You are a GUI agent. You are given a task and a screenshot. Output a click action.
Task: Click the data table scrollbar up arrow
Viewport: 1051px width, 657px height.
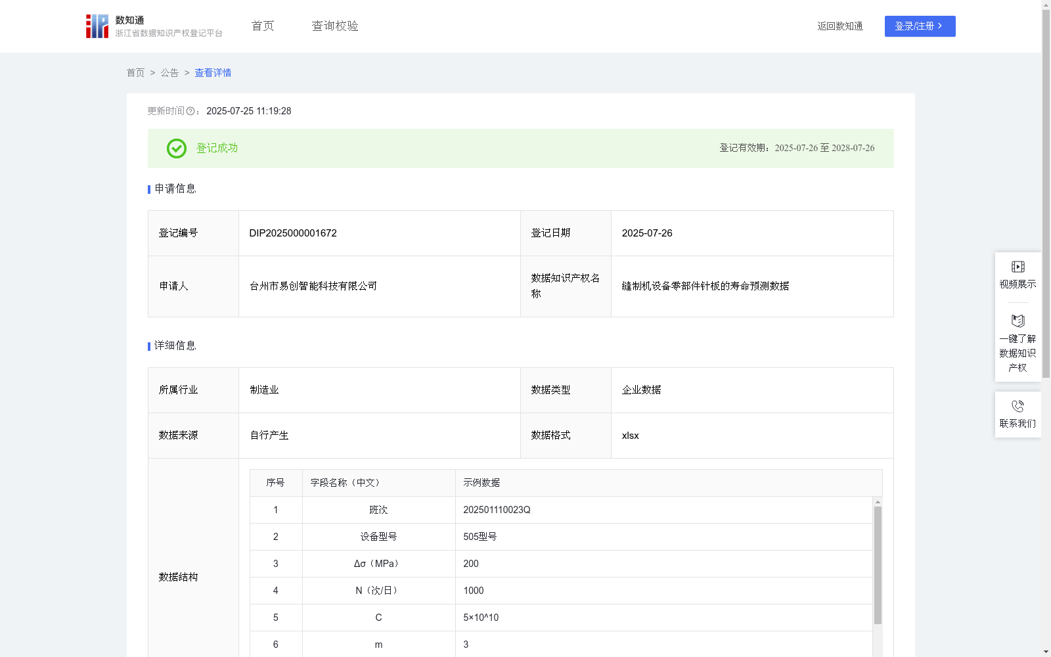(878, 502)
